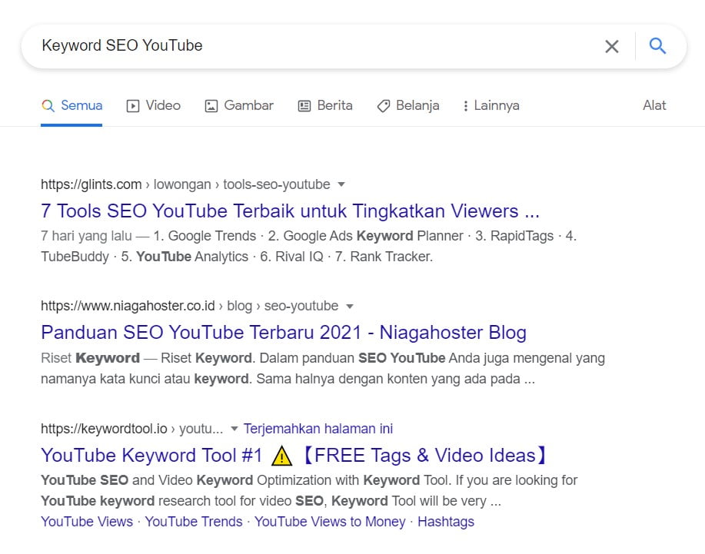This screenshot has width=705, height=554.
Task: Click the keywordtool.io breadcrumb URL
Action: click(x=132, y=429)
